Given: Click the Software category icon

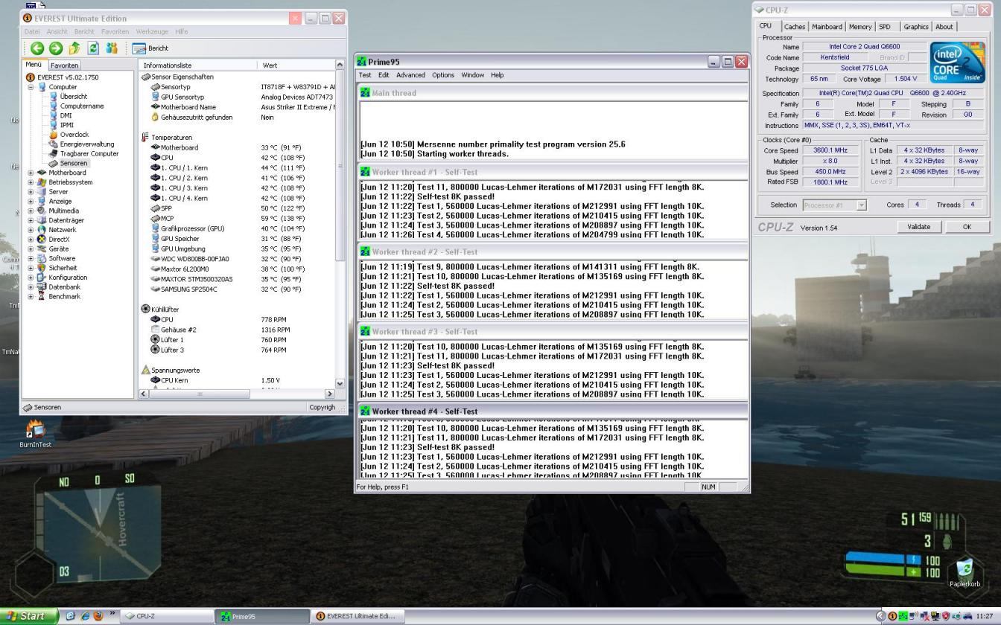Looking at the screenshot, I should point(42,258).
